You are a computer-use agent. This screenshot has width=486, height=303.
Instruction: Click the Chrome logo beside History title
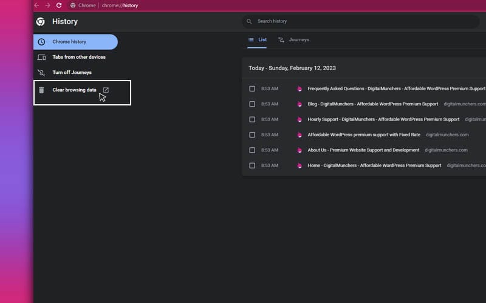[x=41, y=22]
